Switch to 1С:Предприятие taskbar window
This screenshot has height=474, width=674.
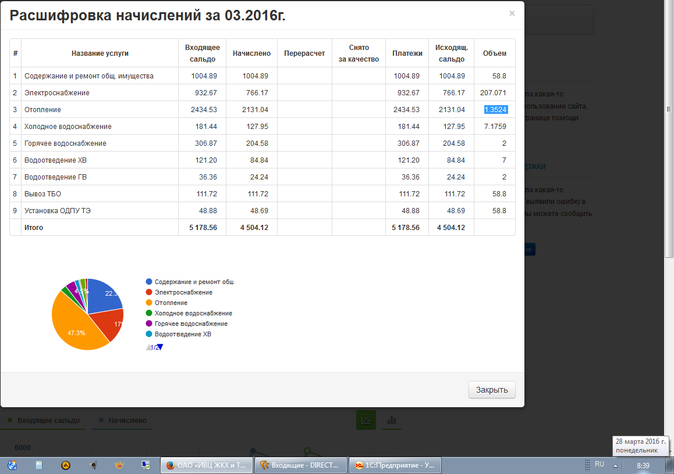tap(395, 465)
